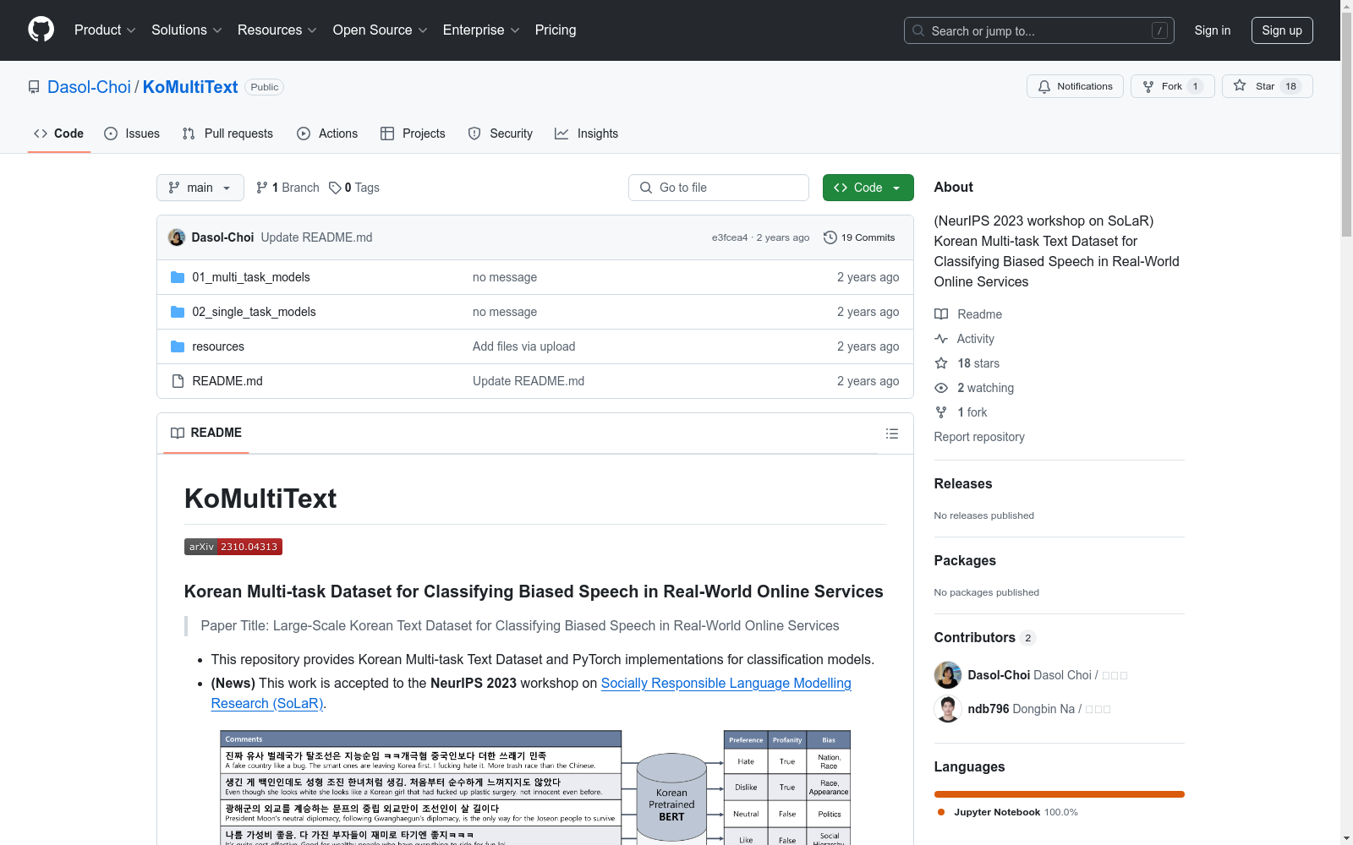Click the Notifications bell icon
The height and width of the screenshot is (845, 1353).
1044,86
